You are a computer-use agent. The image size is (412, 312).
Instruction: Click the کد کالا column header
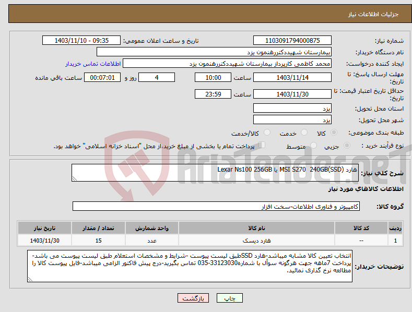[361, 228]
